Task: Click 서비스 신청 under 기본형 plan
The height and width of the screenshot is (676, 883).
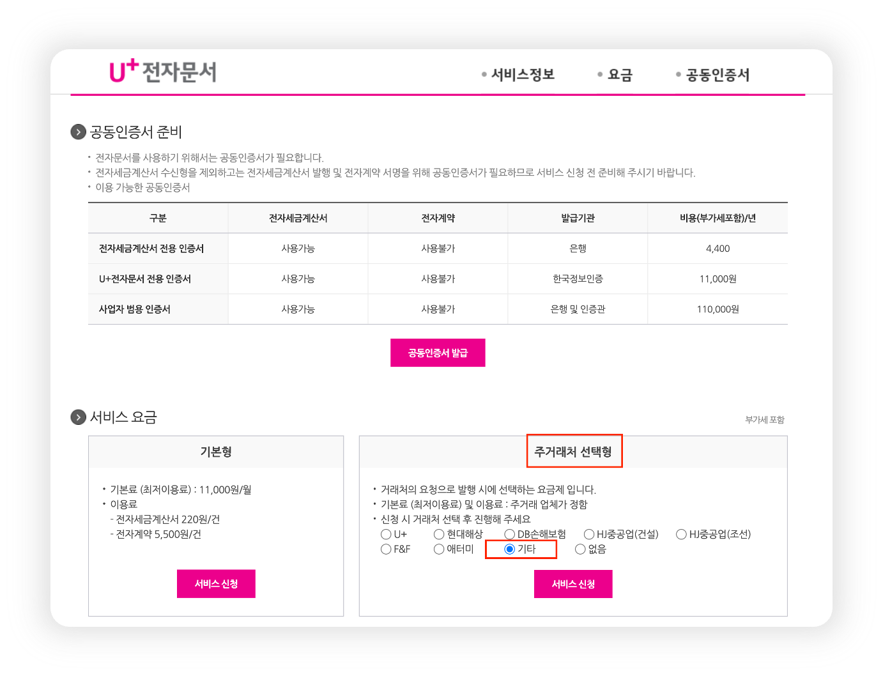Action: coord(216,583)
